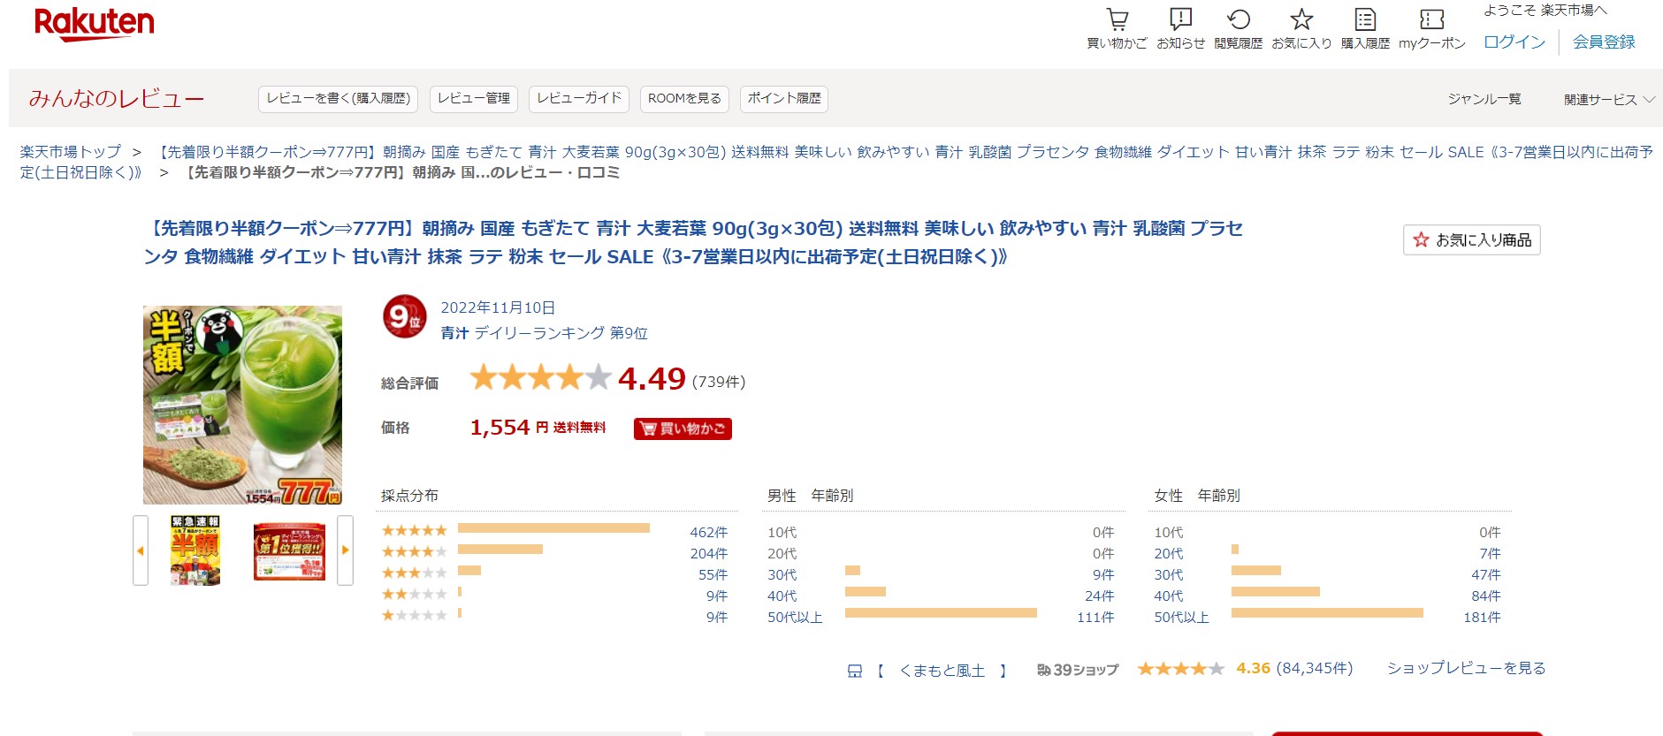Open レビュー管理

pos(473,98)
